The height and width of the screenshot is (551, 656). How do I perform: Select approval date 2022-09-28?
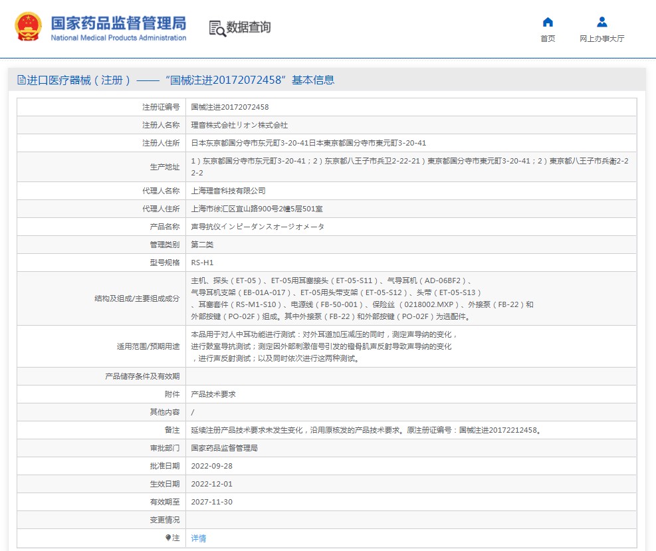(x=212, y=466)
